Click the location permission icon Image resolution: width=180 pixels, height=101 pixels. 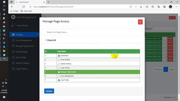[131, 7]
